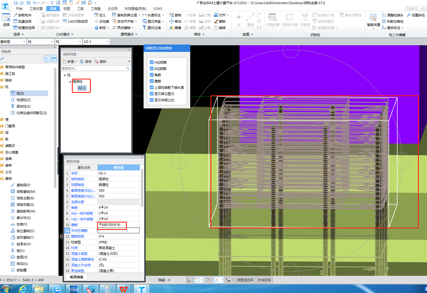Viewport: 427px width, 293px height.
Task: Open the 工程量 quantities tab
Action: (x=96, y=8)
